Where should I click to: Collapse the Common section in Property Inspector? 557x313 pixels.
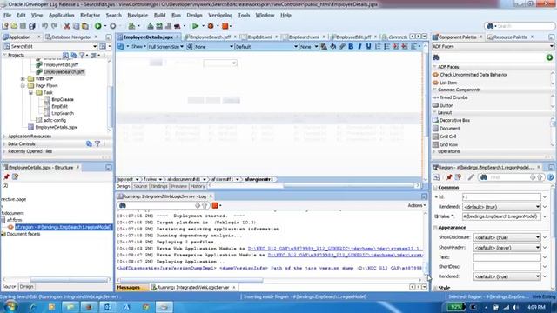coord(435,188)
